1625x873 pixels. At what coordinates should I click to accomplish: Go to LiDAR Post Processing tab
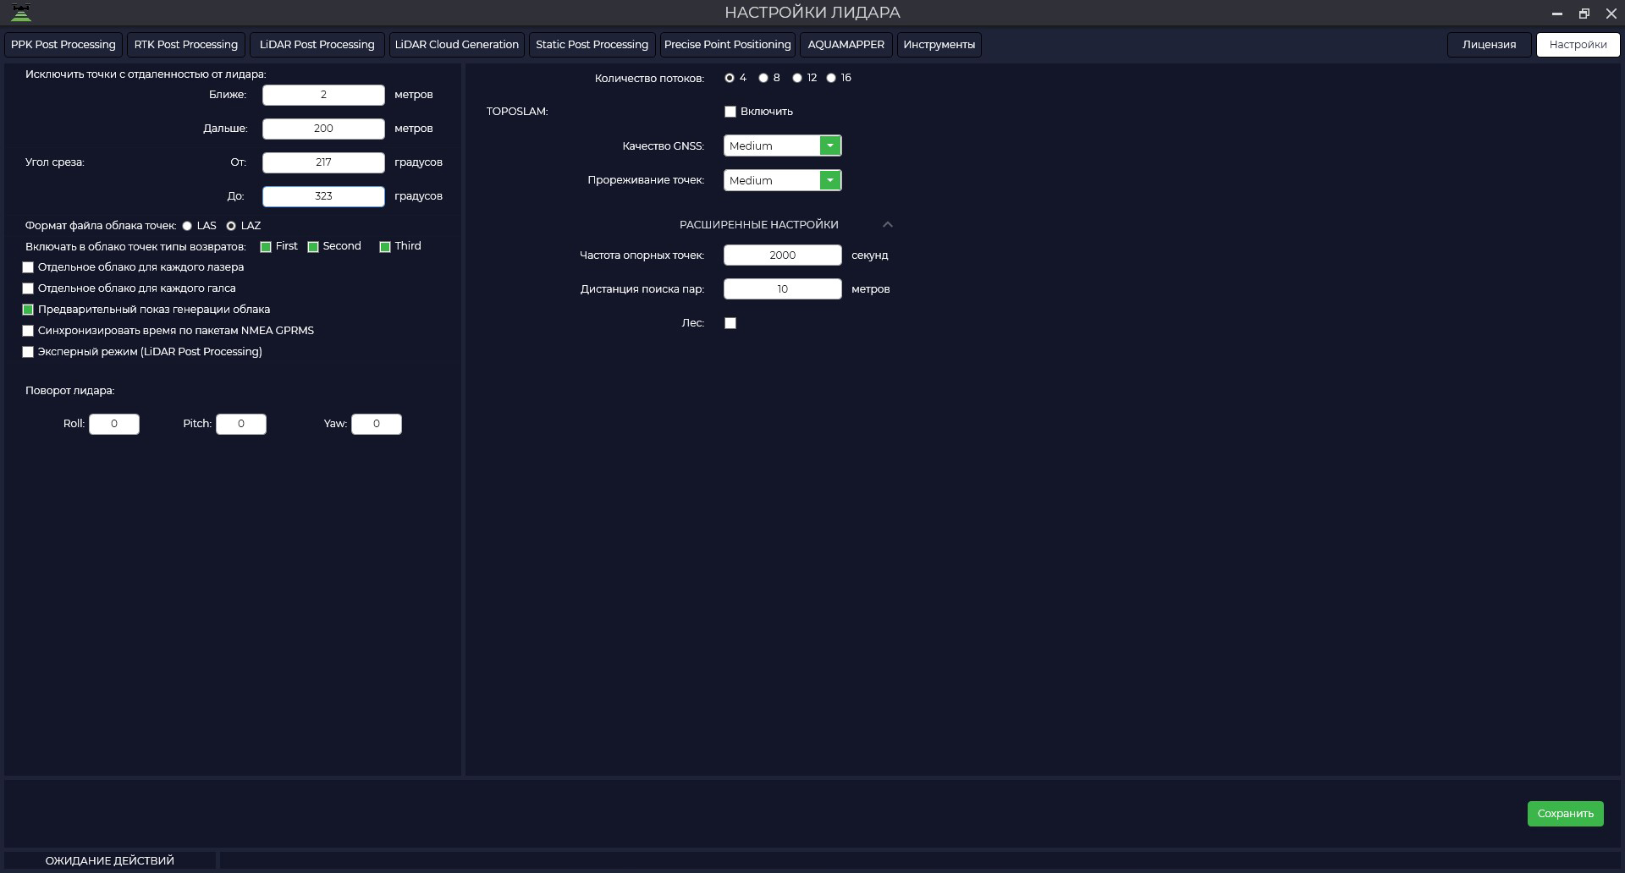click(317, 45)
